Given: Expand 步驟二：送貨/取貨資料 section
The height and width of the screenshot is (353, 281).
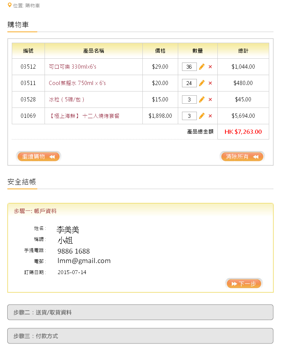Looking at the screenshot, I should [x=140, y=312].
